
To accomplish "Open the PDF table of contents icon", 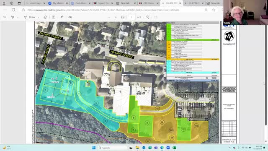I will pos(5,17).
